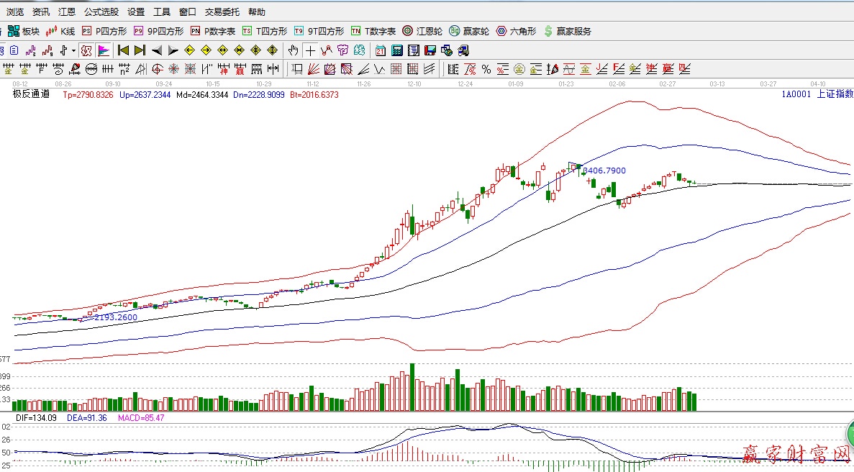Click the 极反通道 indicator label
The width and height of the screenshot is (854, 472).
click(x=31, y=94)
